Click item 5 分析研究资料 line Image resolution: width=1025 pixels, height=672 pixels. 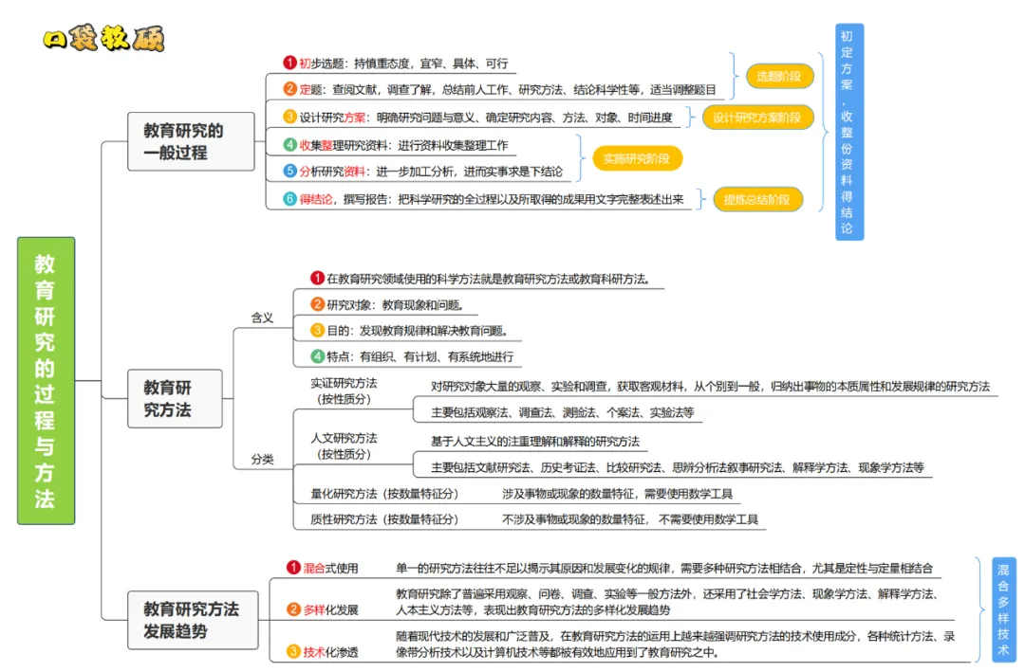pyautogui.click(x=423, y=172)
